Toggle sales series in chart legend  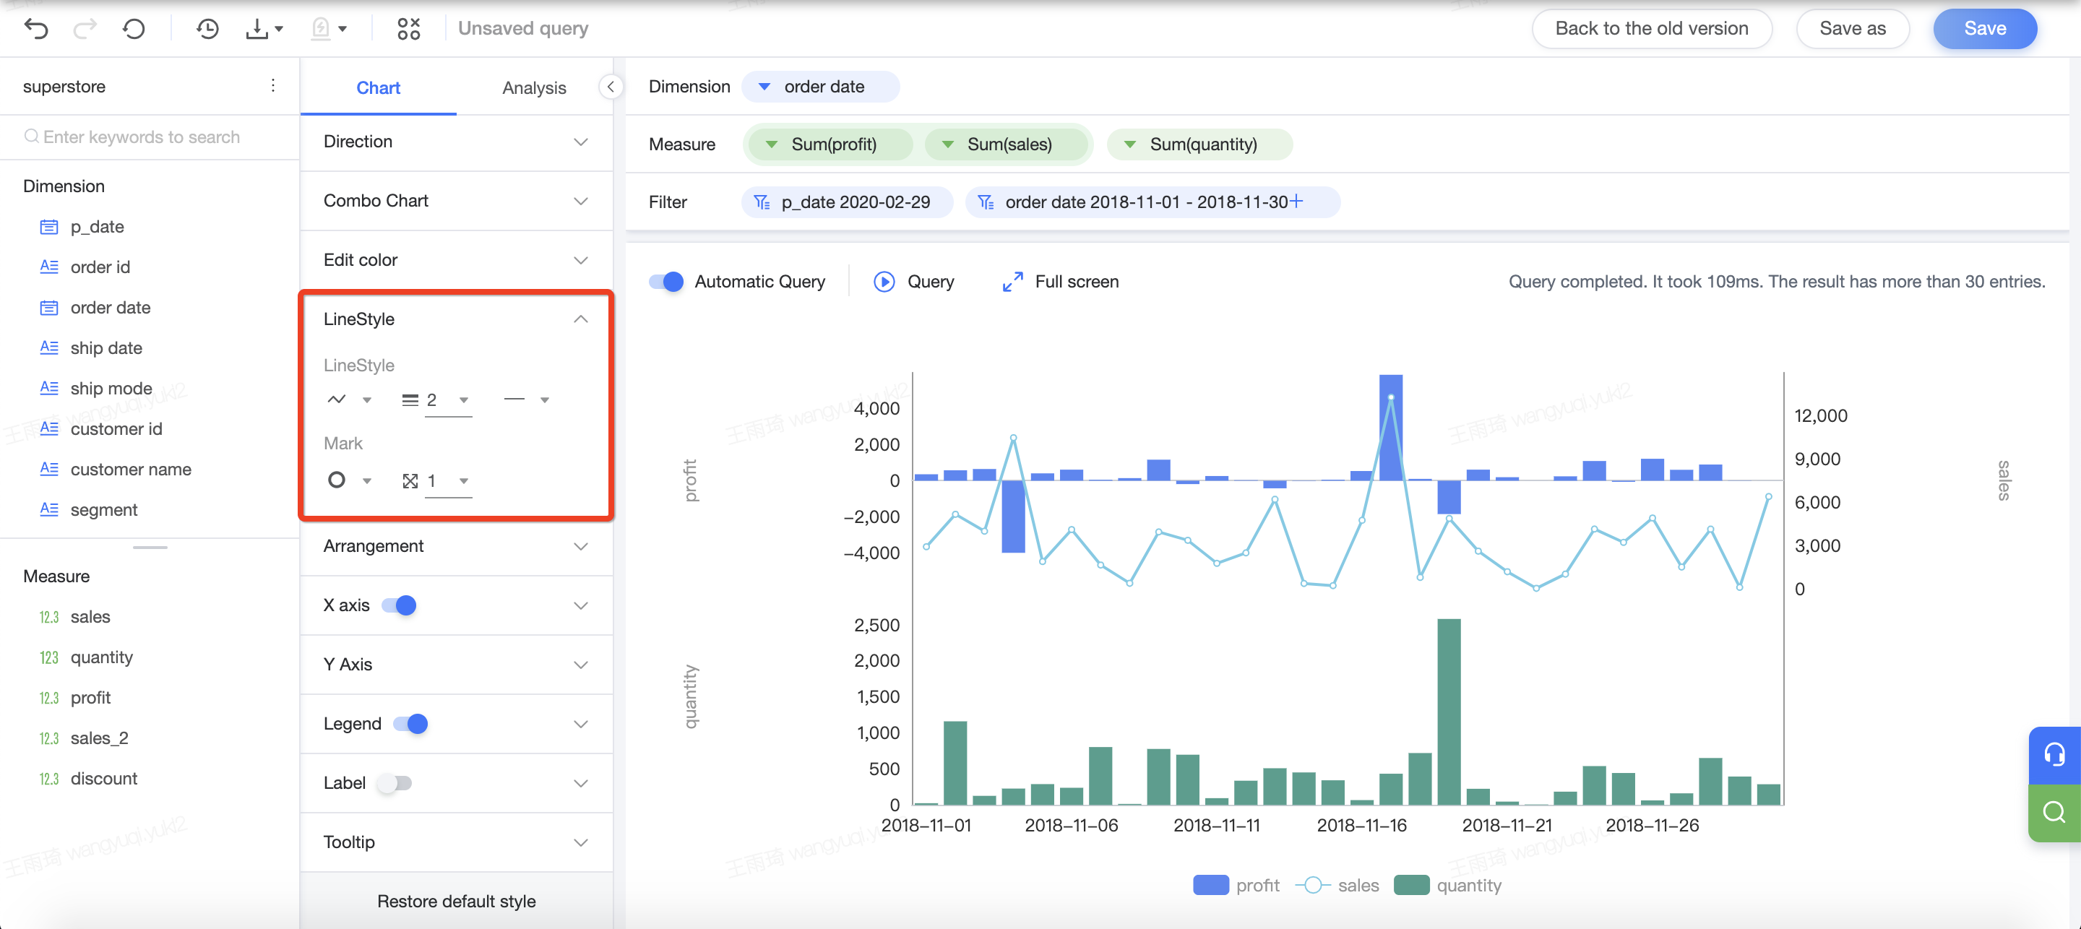click(x=1337, y=886)
